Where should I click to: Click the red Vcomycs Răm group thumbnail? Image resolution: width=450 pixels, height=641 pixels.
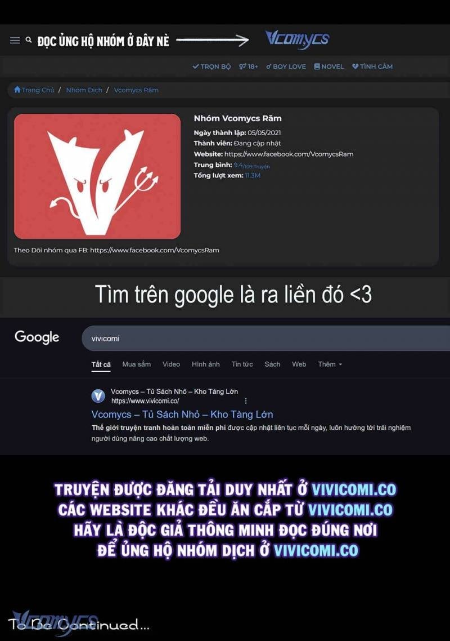(97, 176)
